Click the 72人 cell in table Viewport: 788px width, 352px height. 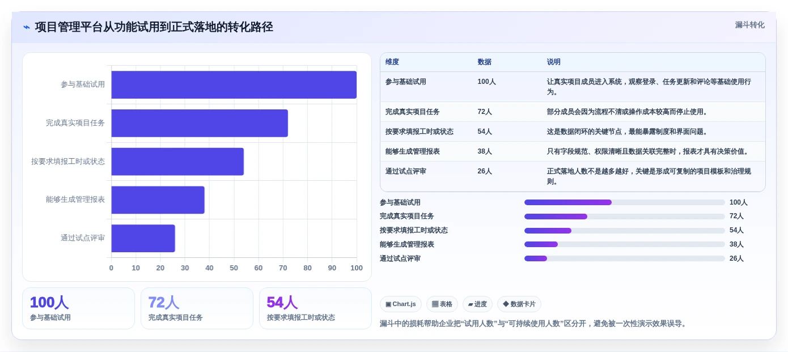(485, 112)
